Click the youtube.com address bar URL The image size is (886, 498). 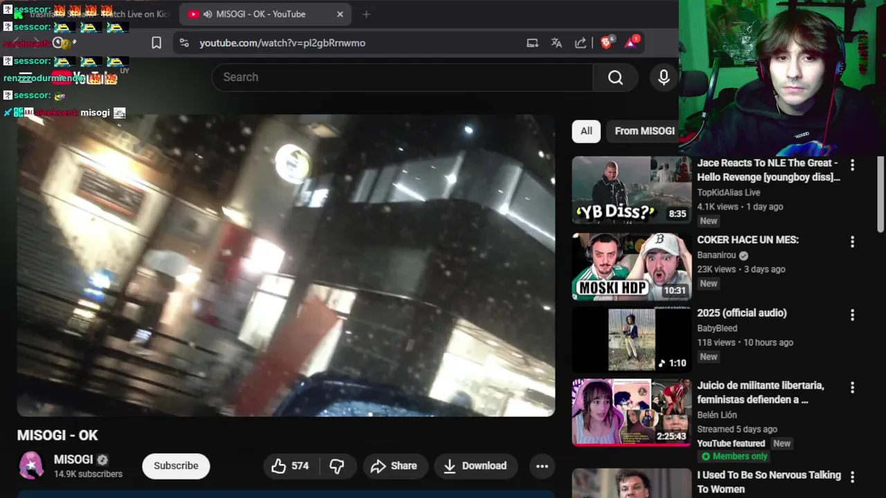coord(282,43)
